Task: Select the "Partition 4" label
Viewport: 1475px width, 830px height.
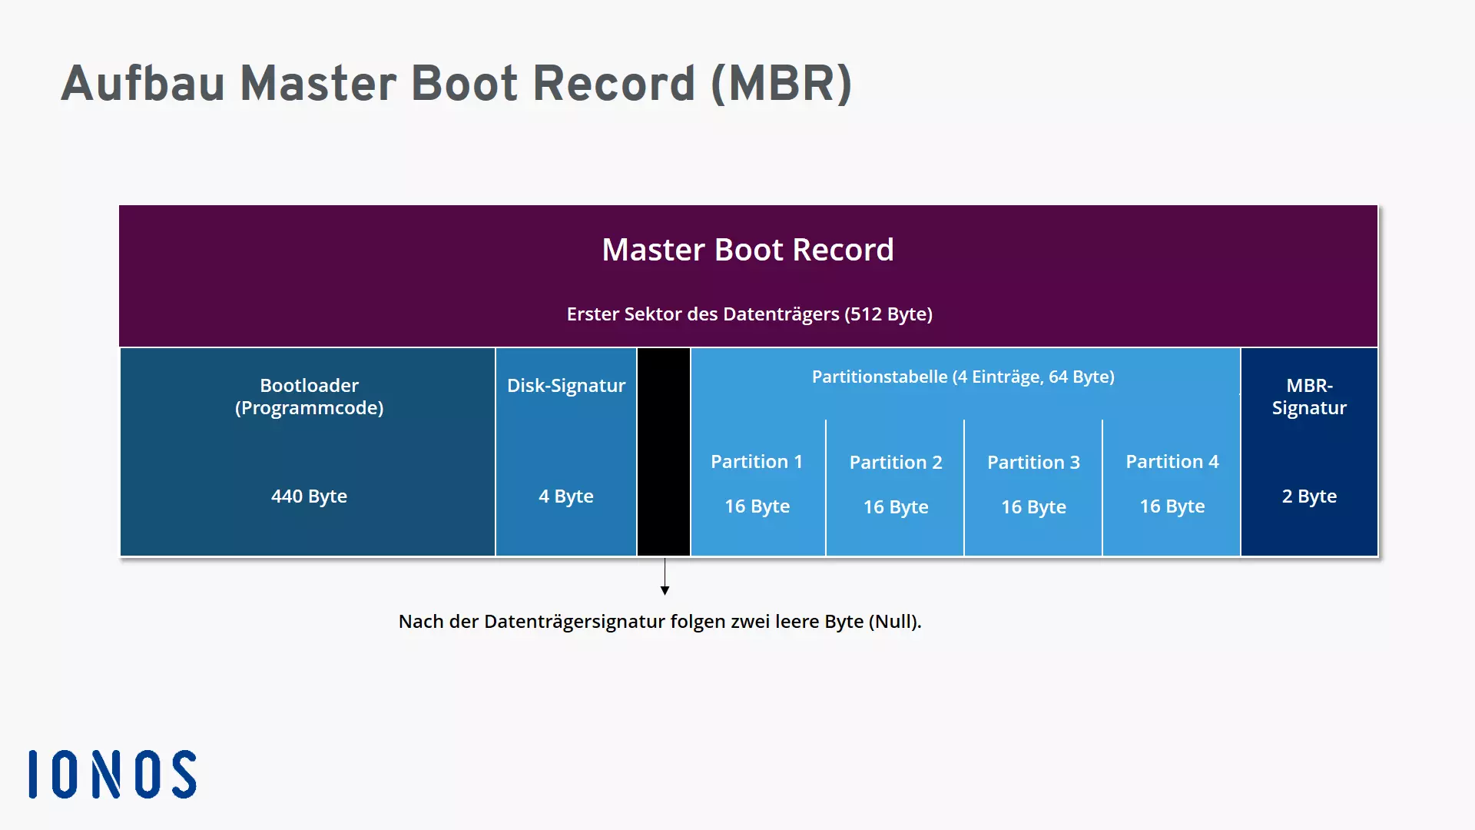Action: coord(1172,461)
